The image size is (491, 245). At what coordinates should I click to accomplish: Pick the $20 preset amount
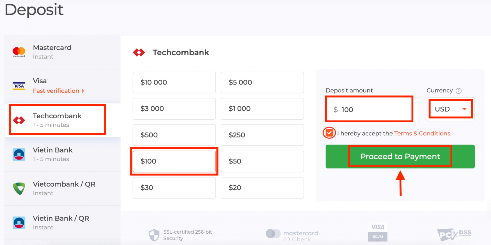pos(262,188)
